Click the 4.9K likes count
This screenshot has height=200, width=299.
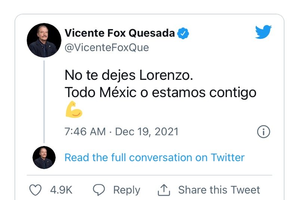point(61,190)
